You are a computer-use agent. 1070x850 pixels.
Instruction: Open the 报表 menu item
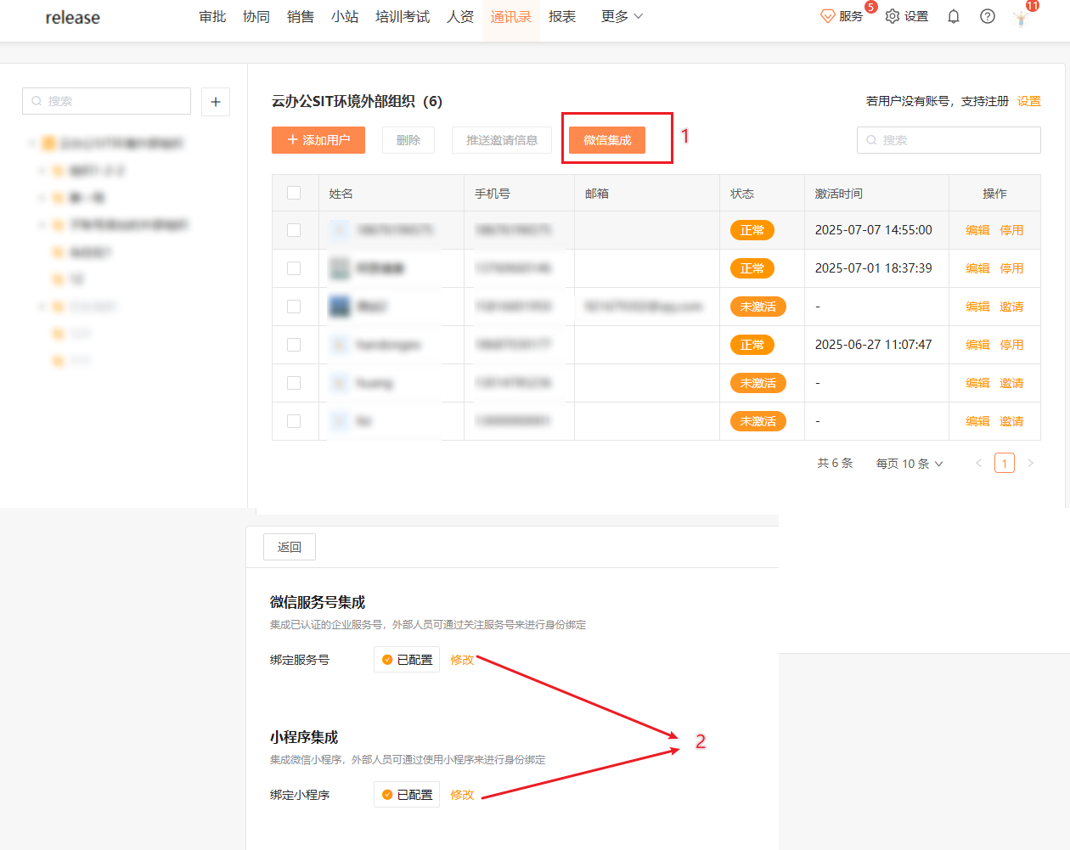pyautogui.click(x=561, y=17)
